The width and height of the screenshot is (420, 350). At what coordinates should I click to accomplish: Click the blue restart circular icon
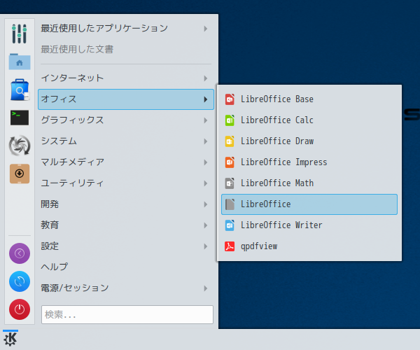20,281
